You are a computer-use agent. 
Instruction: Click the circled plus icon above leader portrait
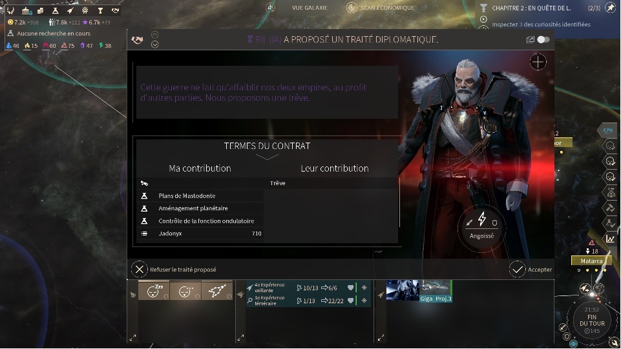[538, 62]
